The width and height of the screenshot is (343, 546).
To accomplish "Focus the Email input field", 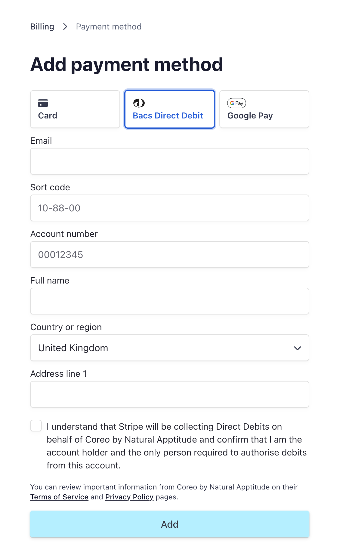I will pos(170,161).
